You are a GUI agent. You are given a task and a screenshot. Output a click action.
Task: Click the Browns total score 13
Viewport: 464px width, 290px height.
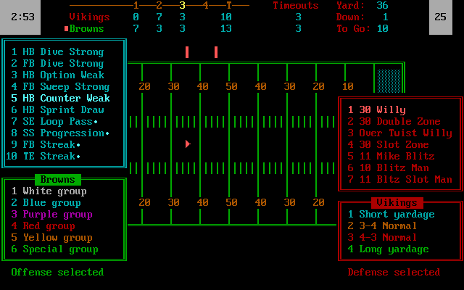click(226, 29)
